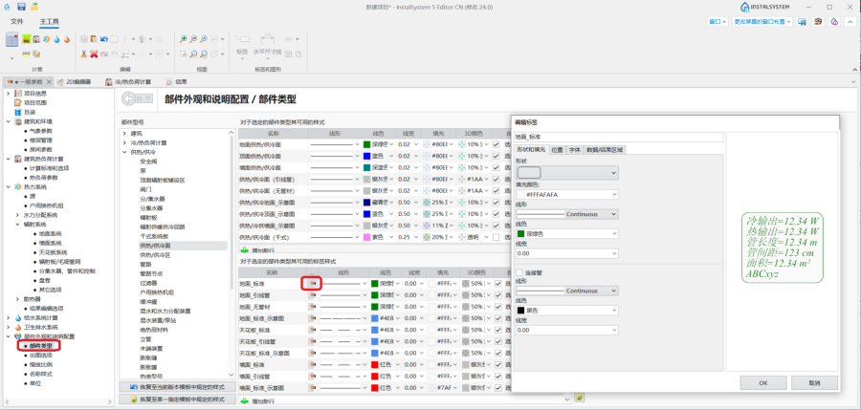
Task: Click 恢复至当前版本模板中规定的样式 button
Action: 178,387
